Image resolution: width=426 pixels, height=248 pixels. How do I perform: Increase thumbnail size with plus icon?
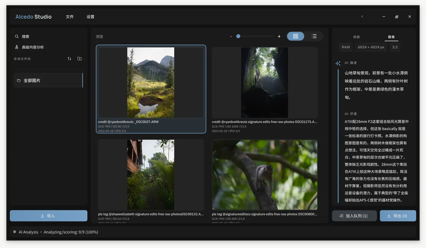(279, 36)
